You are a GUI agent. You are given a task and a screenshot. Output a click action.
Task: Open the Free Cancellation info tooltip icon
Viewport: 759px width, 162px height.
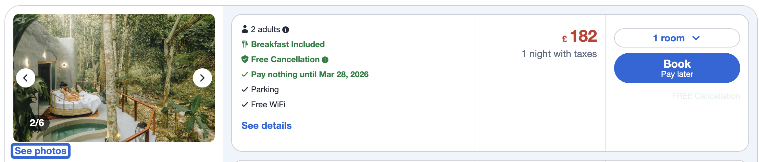pos(325,60)
